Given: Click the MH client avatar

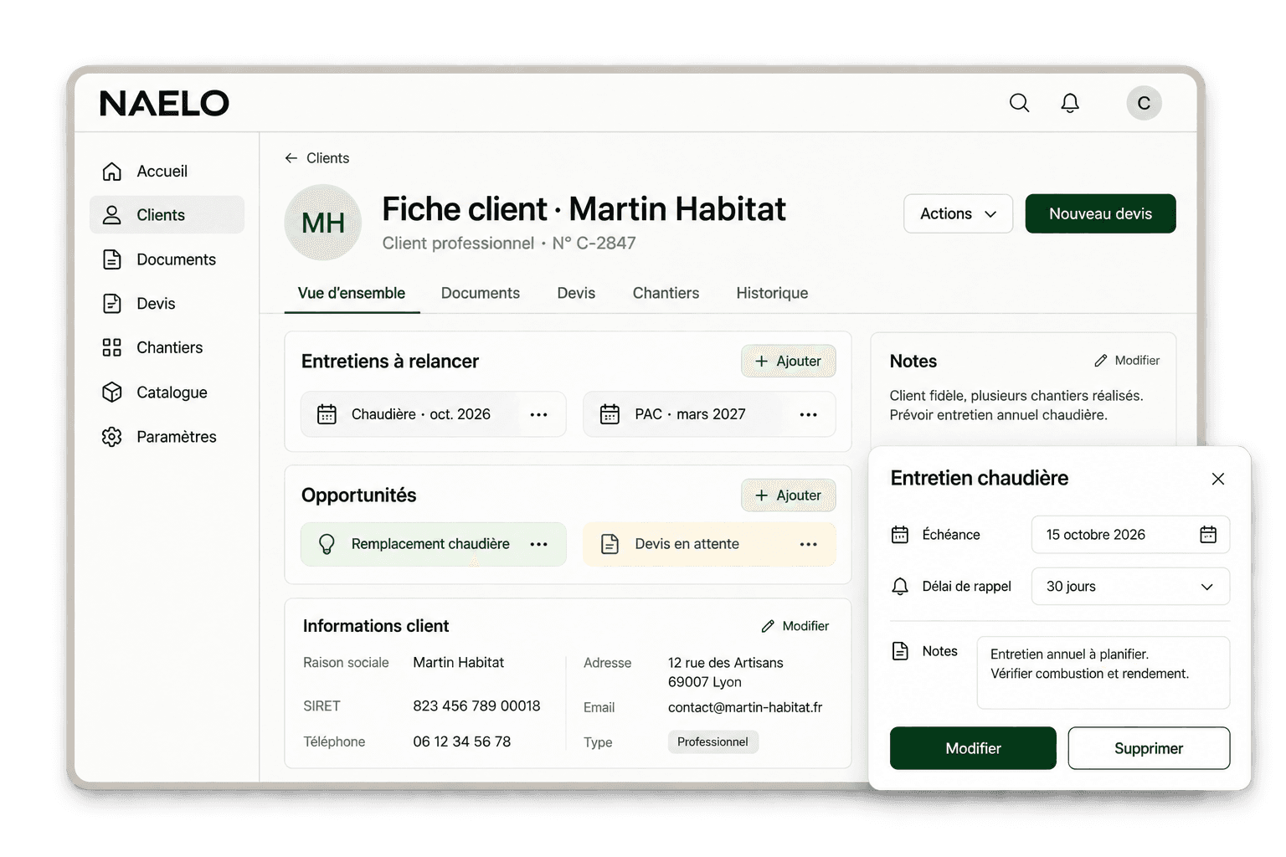Looking at the screenshot, I should point(323,223).
